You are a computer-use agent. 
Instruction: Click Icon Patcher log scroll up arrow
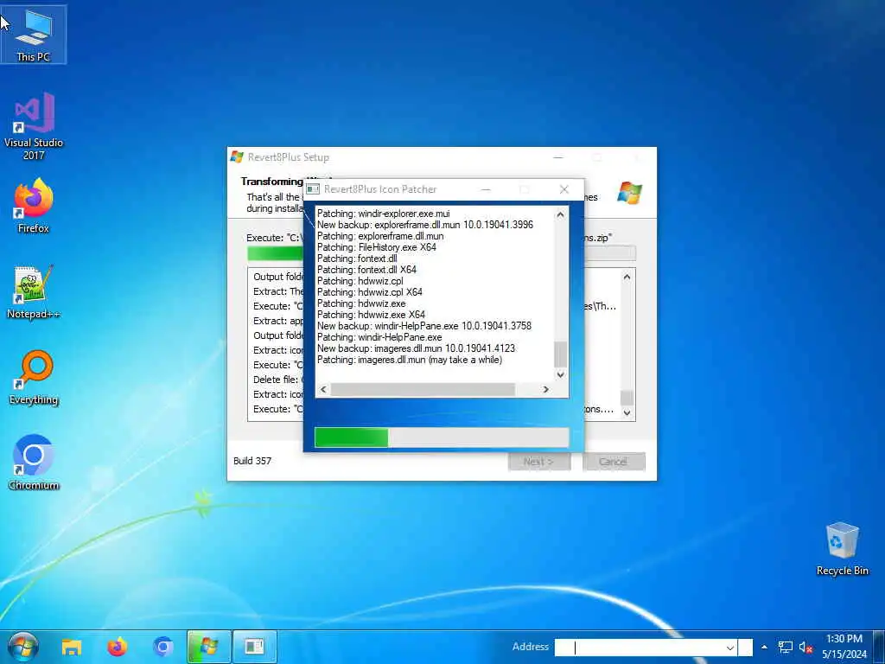pyautogui.click(x=560, y=214)
